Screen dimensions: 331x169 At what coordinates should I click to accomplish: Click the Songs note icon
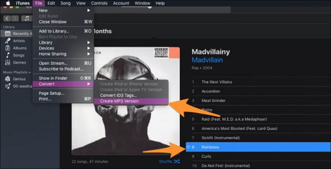8,55
